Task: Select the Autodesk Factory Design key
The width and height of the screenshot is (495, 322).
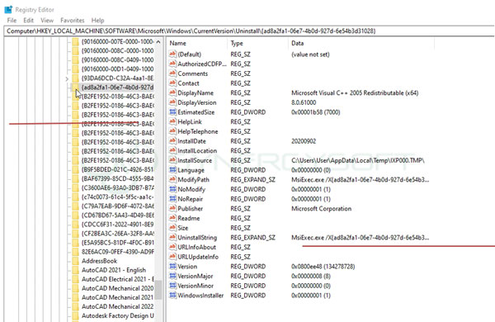Action: pos(117,316)
